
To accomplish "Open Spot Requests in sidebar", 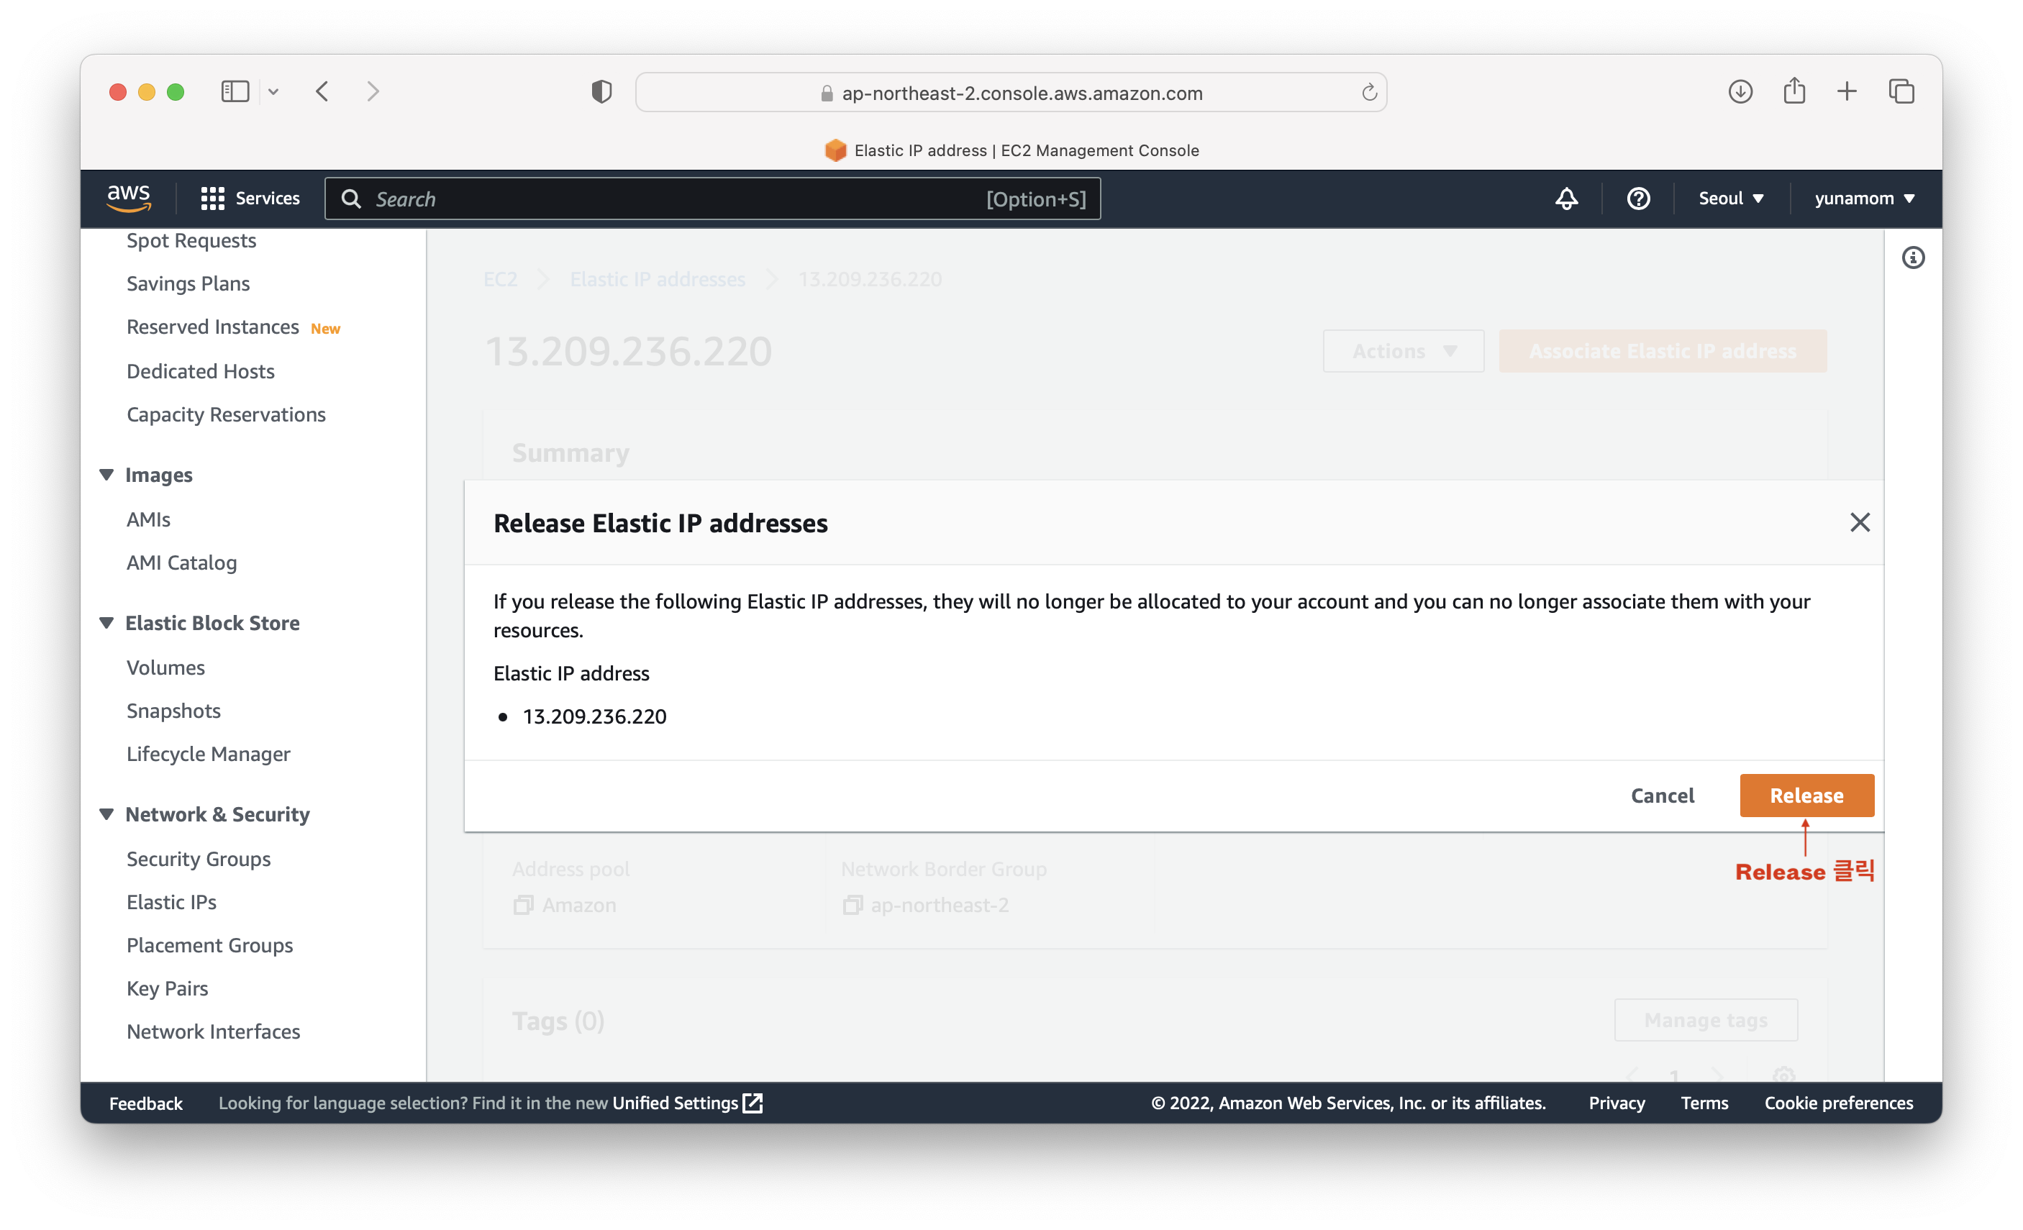I will (191, 240).
